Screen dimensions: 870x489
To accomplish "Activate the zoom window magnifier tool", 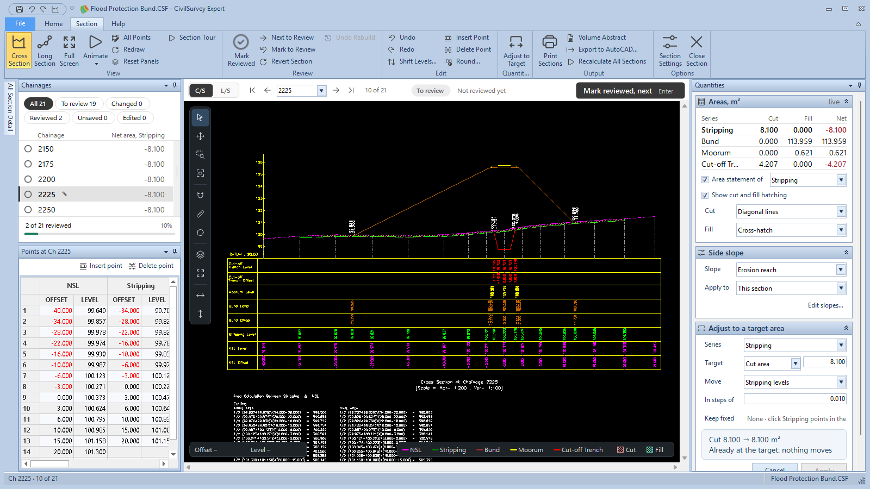I will click(200, 154).
